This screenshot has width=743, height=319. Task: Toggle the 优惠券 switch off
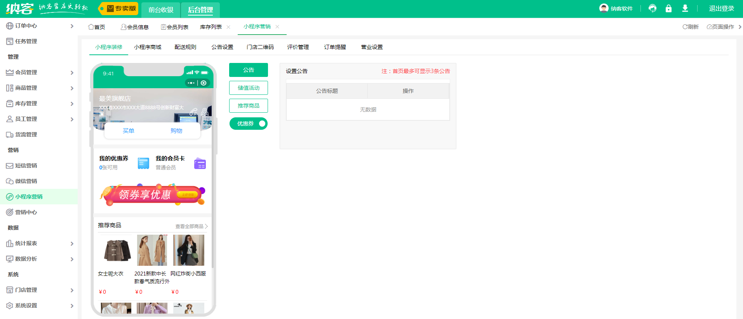tap(249, 124)
